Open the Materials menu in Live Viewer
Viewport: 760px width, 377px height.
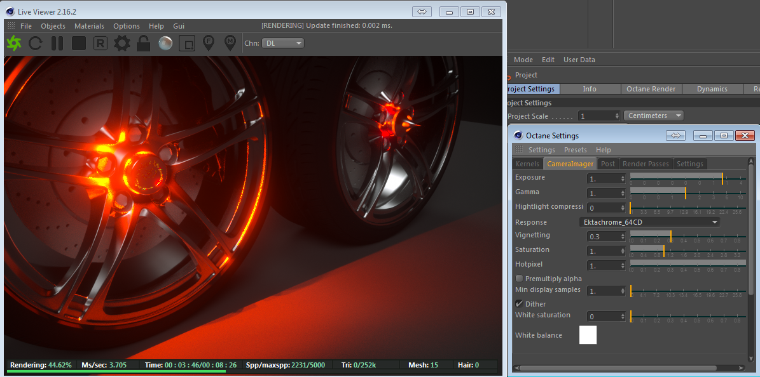(89, 26)
